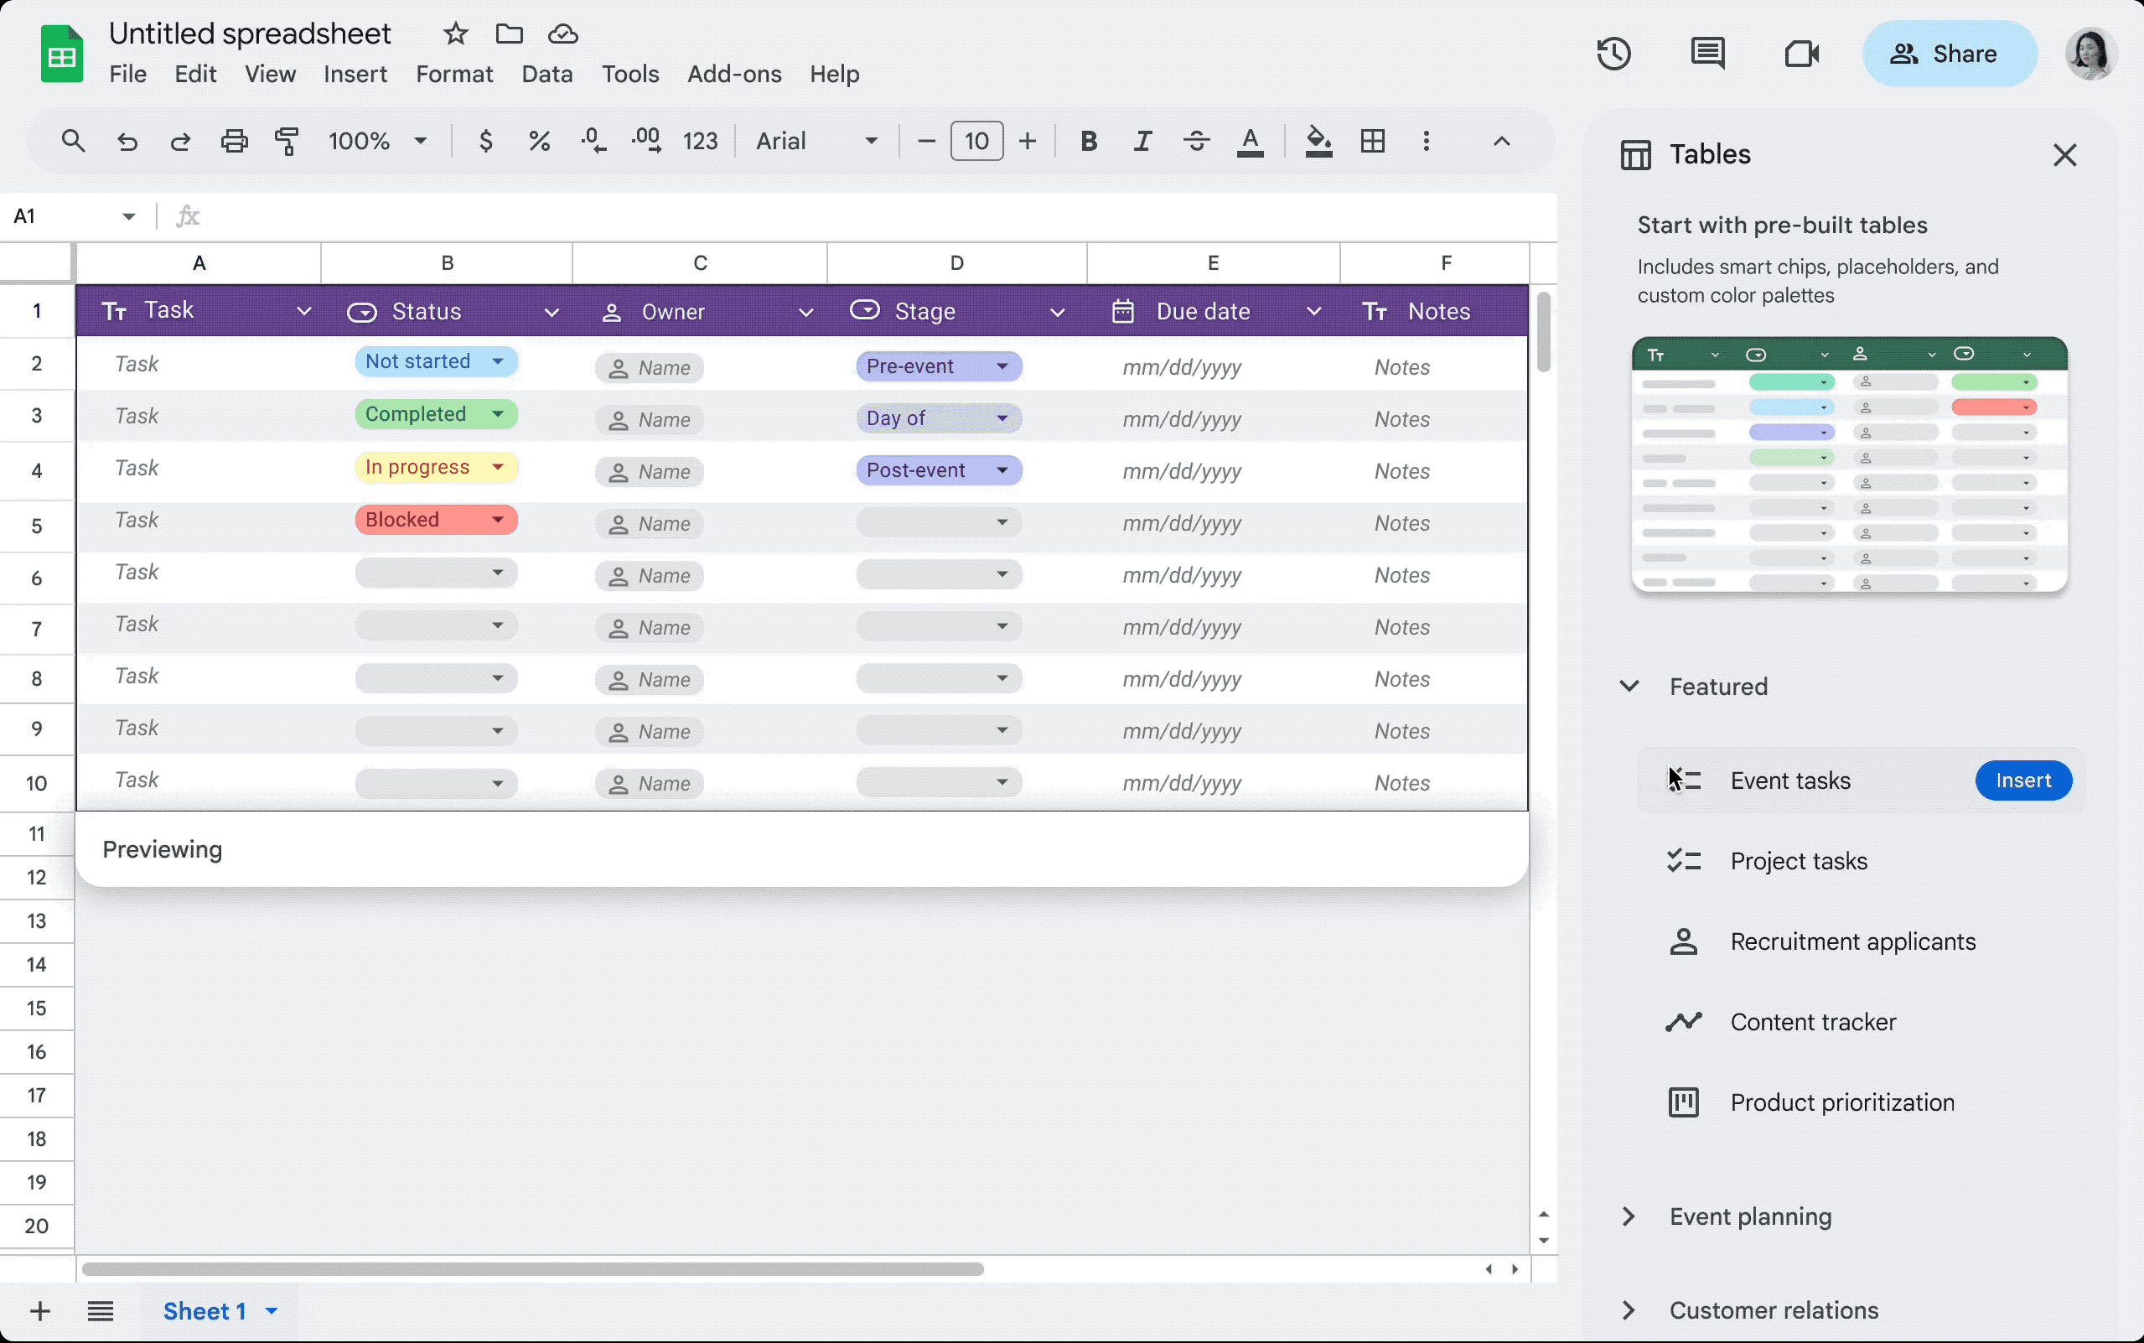Click Insert button for Event tasks template
This screenshot has width=2144, height=1343.
coord(2023,780)
